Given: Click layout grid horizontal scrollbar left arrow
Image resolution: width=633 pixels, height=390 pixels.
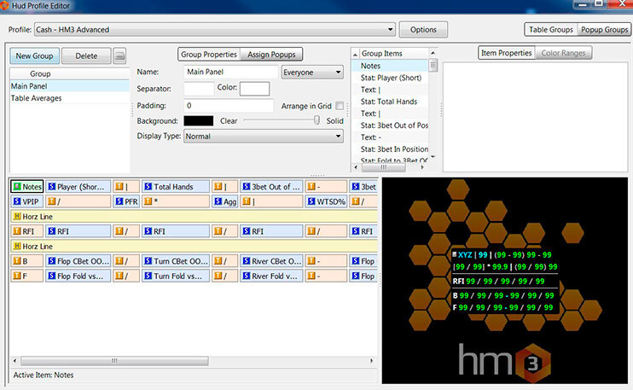Looking at the screenshot, I should pyautogui.click(x=15, y=360).
